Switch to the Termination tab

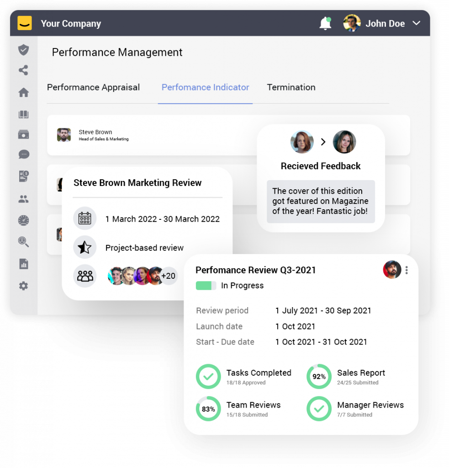pos(291,87)
